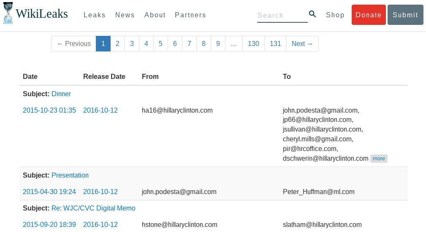This screenshot has width=426, height=232.
Task: Jump to last page 131
Action: click(x=275, y=44)
